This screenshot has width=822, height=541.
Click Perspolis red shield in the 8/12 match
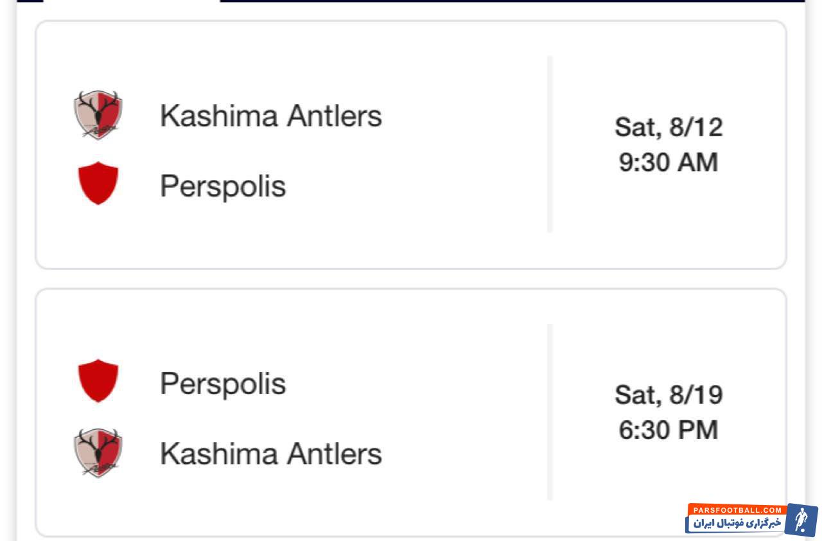[98, 184]
